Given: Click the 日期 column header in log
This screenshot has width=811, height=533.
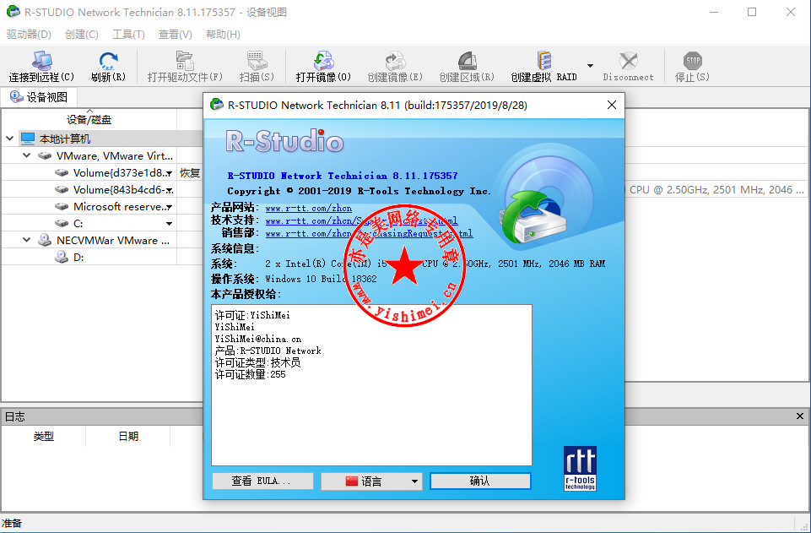Looking at the screenshot, I should [128, 436].
